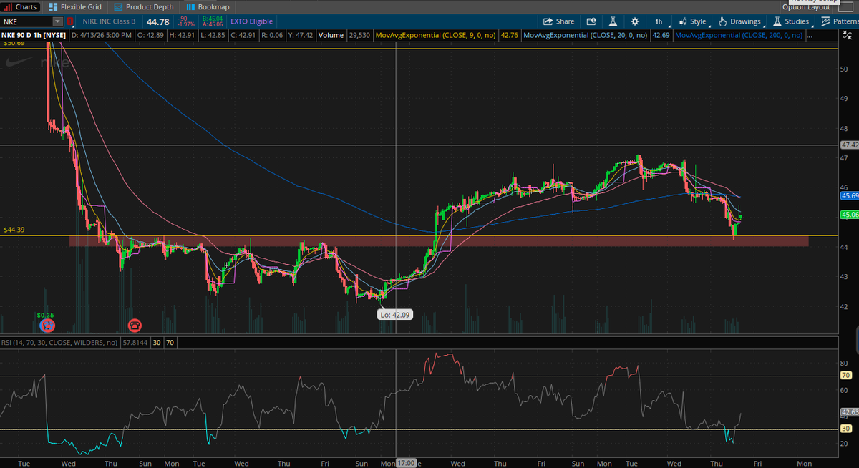Click the 29,530 volume value
This screenshot has height=468, width=859.
359,34
